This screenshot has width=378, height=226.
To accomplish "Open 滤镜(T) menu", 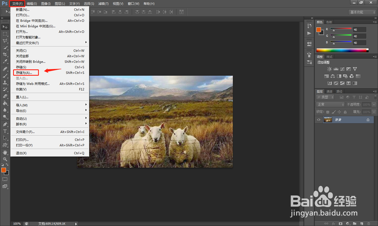I will 103,4.
